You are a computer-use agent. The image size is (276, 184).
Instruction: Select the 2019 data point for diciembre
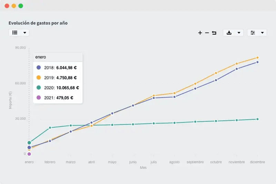click(257, 58)
